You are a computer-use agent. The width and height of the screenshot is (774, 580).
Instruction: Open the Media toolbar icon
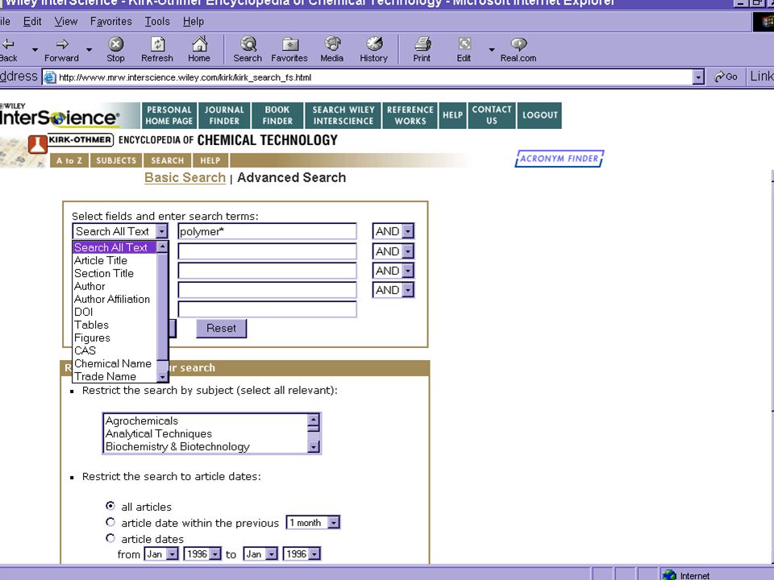point(332,43)
